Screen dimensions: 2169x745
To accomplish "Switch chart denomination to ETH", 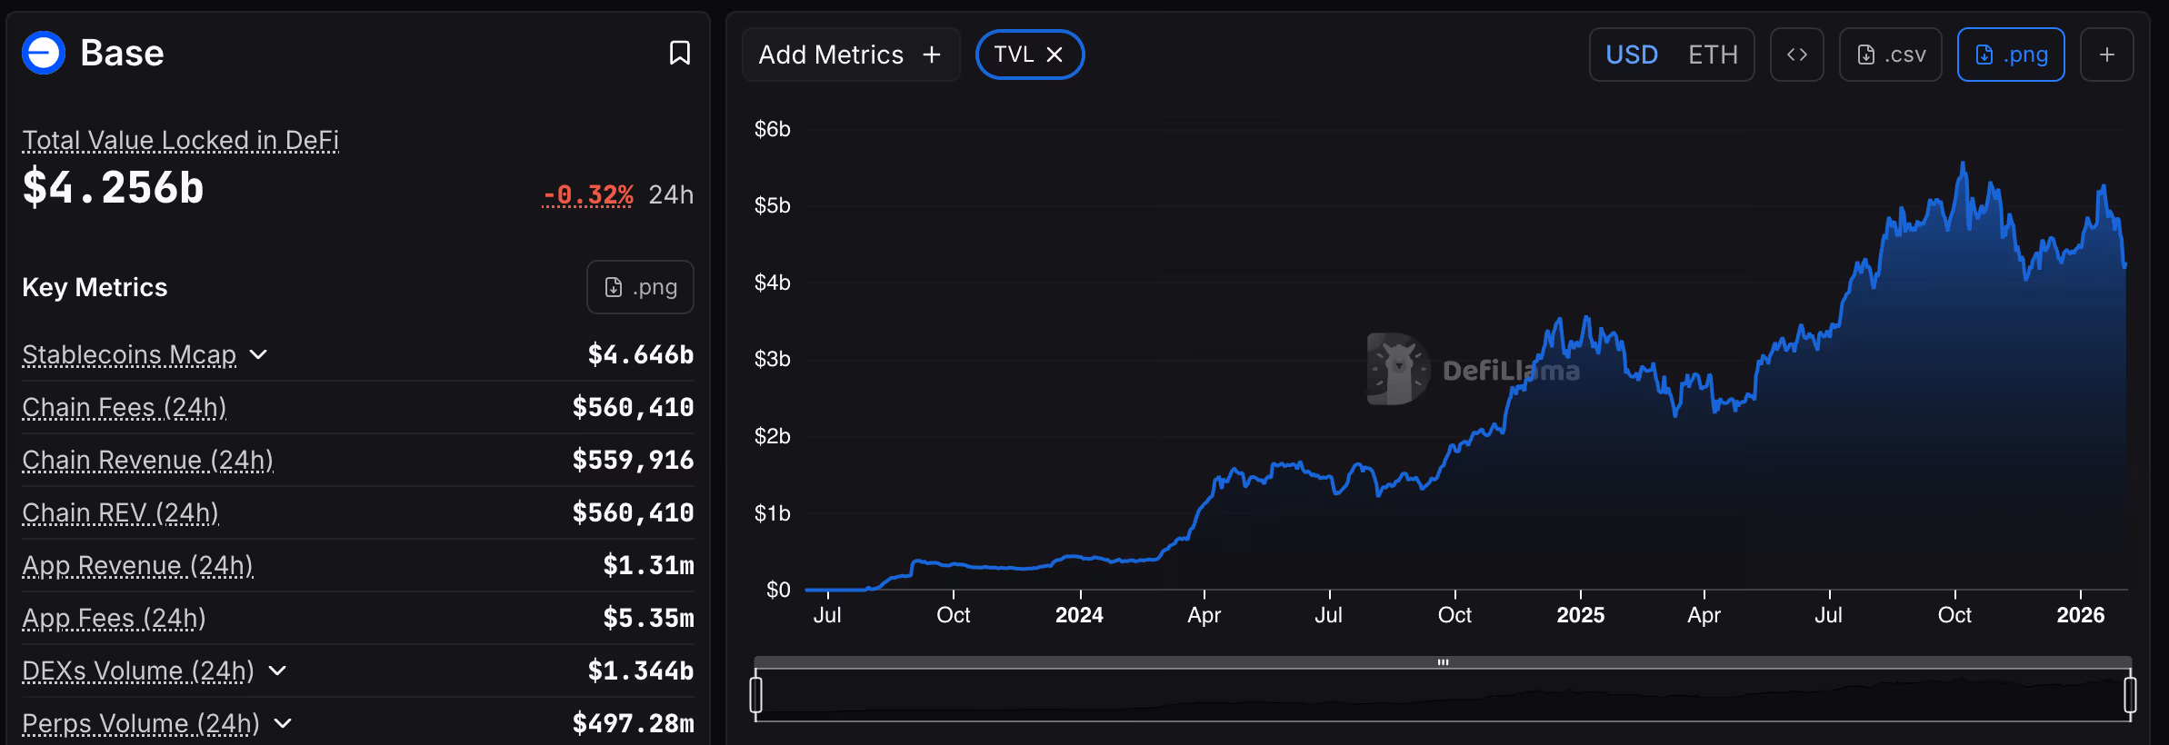I will click(x=1712, y=55).
